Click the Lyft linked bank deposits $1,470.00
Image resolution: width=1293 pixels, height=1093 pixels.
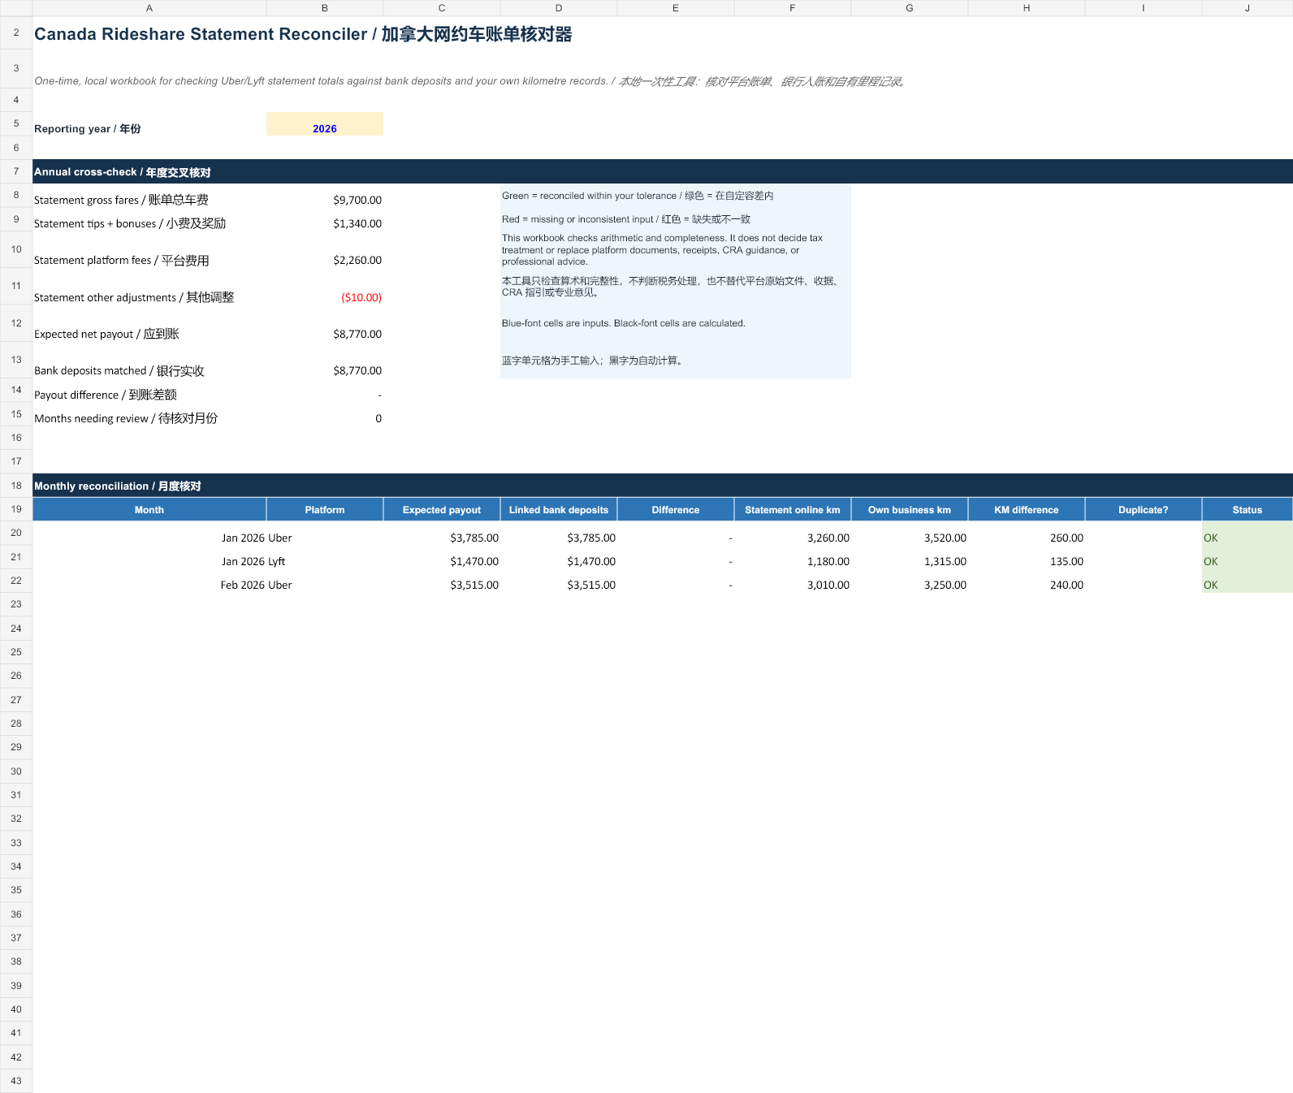coord(591,561)
